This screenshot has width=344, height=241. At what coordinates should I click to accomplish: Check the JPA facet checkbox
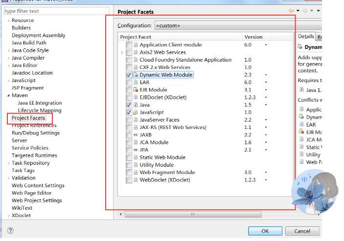pos(129,150)
